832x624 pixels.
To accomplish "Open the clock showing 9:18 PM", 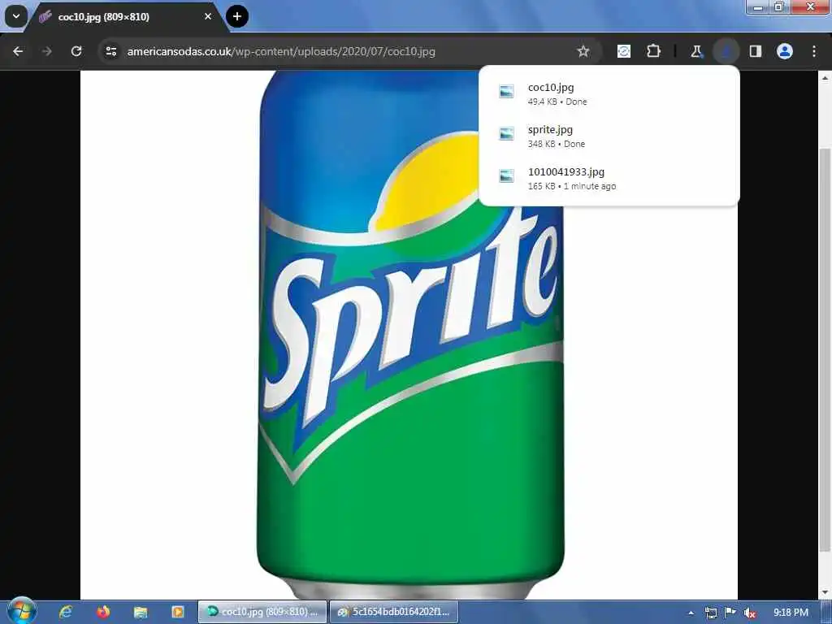I will point(791,613).
